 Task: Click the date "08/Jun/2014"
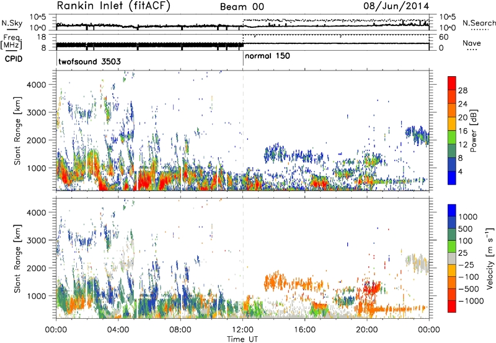tap(396, 6)
